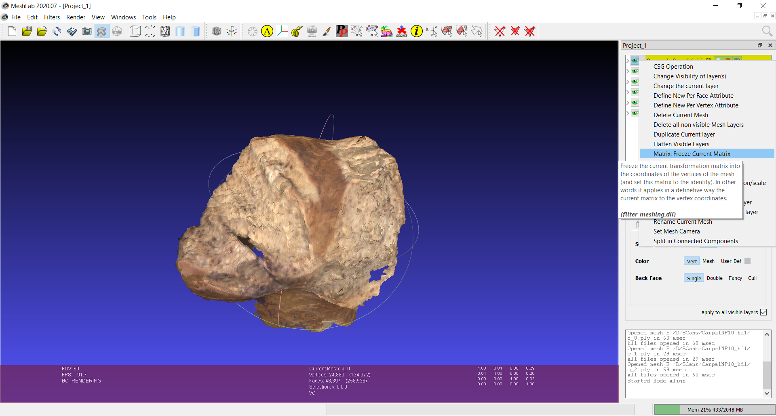Float the Project_1 panel
This screenshot has height=416, width=776.
[760, 45]
